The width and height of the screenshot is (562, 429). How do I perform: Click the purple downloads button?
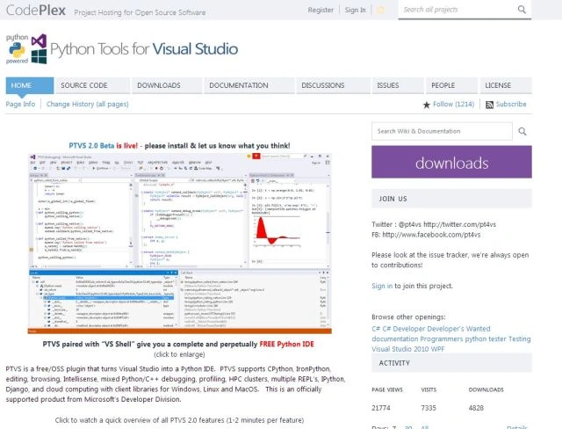pyautogui.click(x=451, y=162)
